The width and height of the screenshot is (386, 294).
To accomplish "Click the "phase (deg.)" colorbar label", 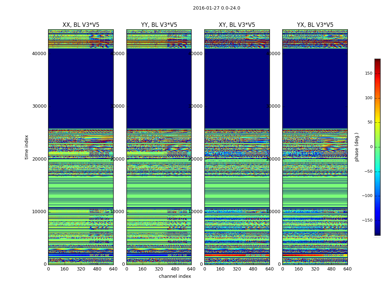I will click(x=357, y=147).
